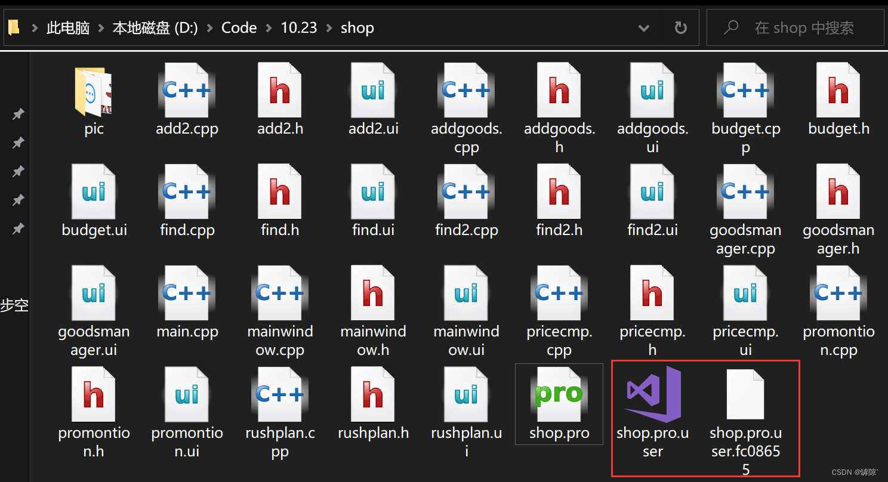Select the addgoods.cpp file icon

pos(466,91)
